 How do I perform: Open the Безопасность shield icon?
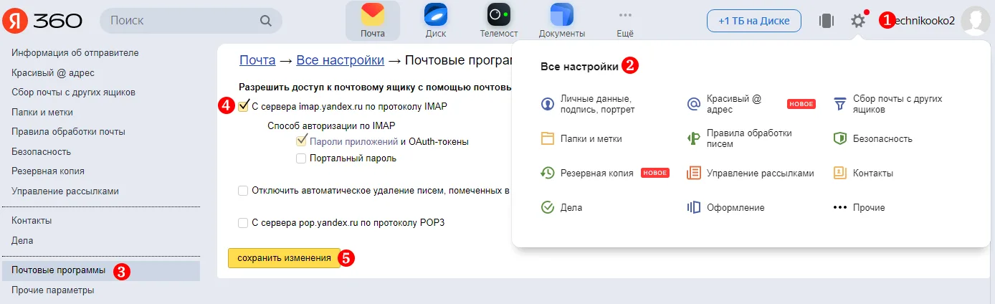click(840, 138)
